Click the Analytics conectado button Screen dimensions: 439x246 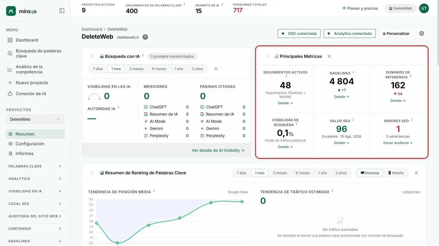click(350, 33)
